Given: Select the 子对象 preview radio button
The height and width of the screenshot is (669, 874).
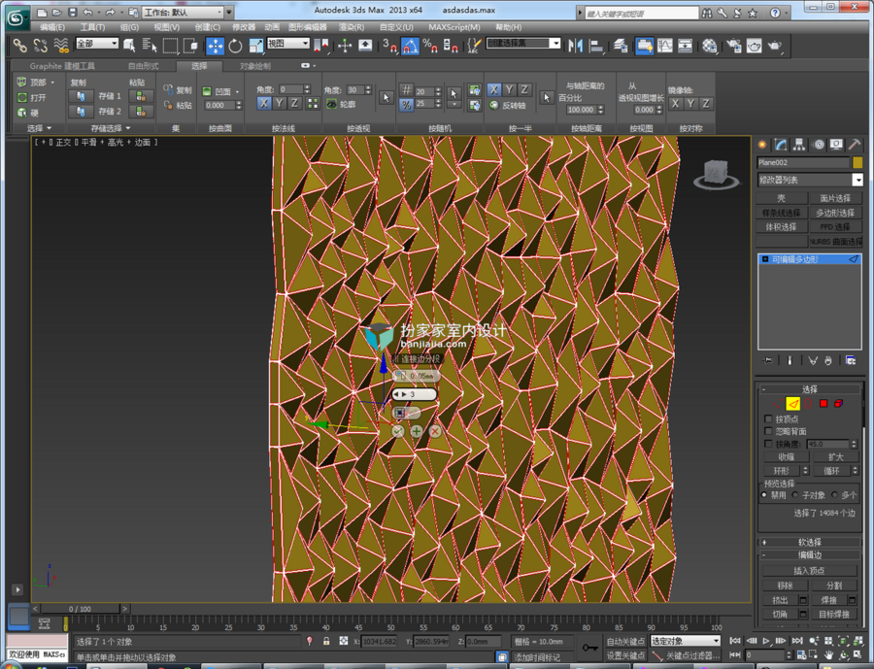Looking at the screenshot, I should 795,494.
